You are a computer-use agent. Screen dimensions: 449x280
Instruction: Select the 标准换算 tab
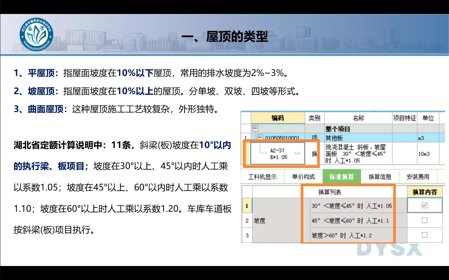[x=341, y=177]
